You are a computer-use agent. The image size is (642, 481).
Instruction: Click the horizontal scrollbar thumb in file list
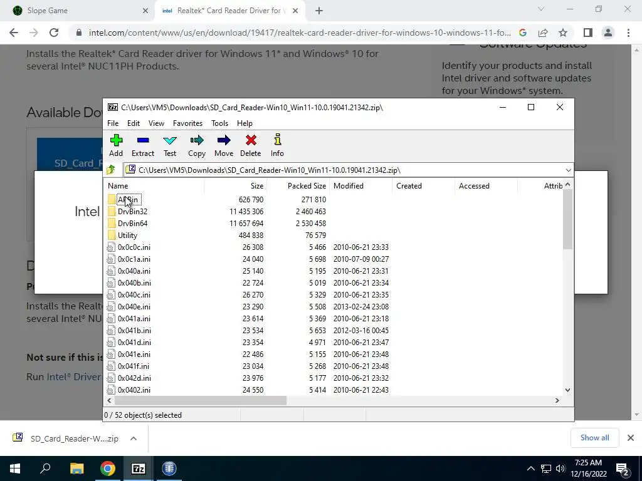tap(200, 400)
